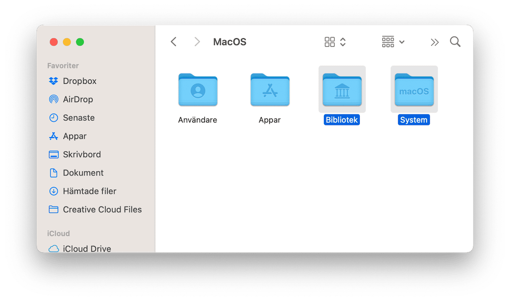The width and height of the screenshot is (510, 301).
Task: Open the Användare folder
Action: click(198, 90)
